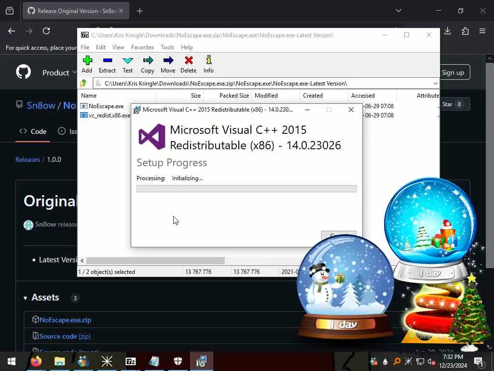Click the setup progress bar
Screen dimensions: 494x371
247,189
